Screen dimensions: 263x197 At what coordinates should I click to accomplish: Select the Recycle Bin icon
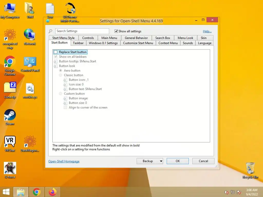[x=250, y=170]
